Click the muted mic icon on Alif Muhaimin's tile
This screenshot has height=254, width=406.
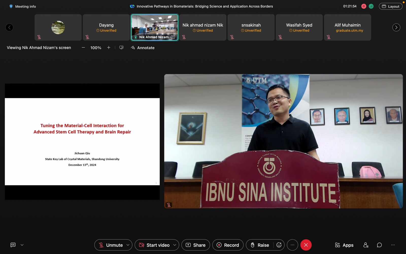[328, 37]
